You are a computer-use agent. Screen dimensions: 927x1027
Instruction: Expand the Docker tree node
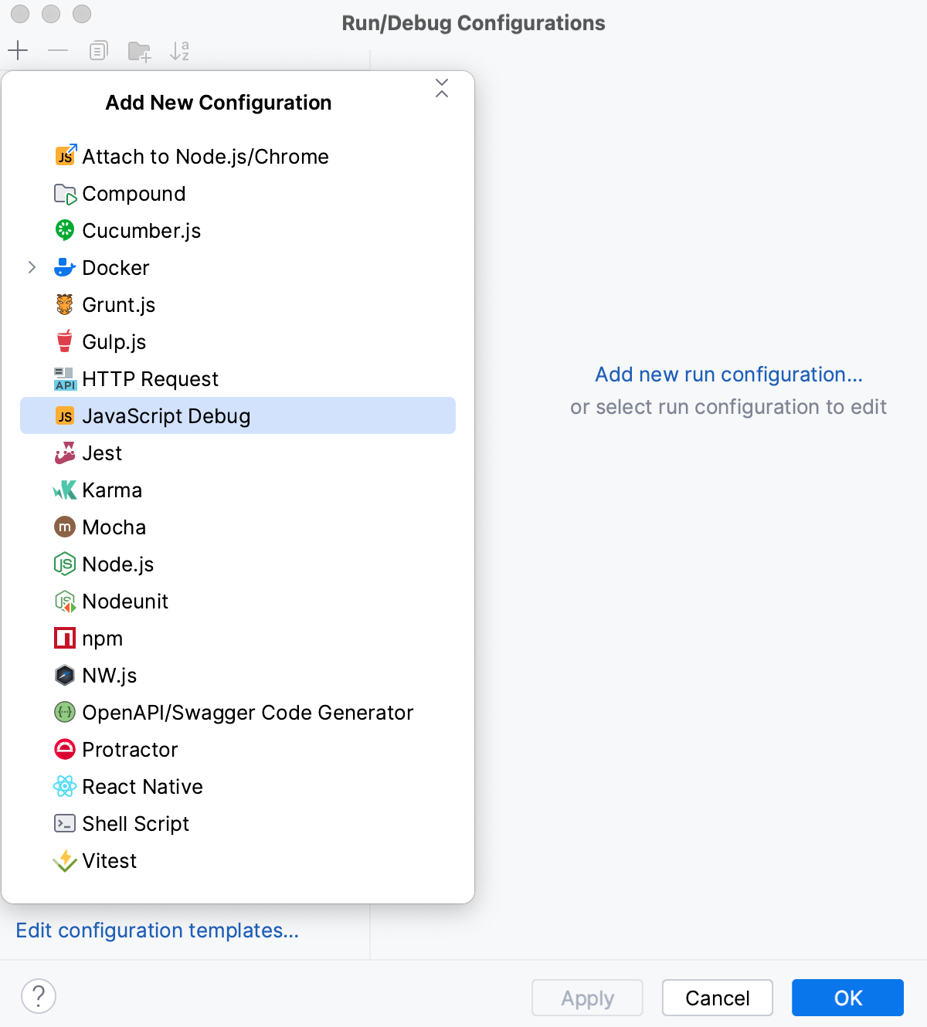32,267
